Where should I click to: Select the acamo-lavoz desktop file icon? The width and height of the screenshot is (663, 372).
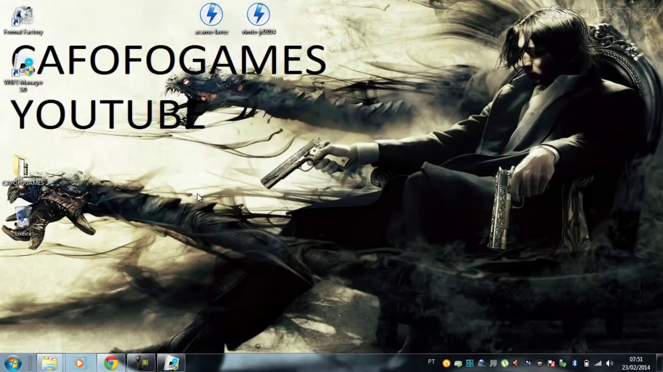(x=211, y=19)
